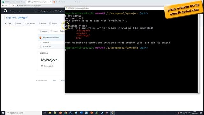Click the file icon beside README.md

(40, 46)
